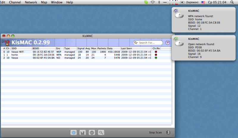This screenshot has width=238, height=138.
Task: Sort by Last Seen column header
Action: click(x=136, y=48)
